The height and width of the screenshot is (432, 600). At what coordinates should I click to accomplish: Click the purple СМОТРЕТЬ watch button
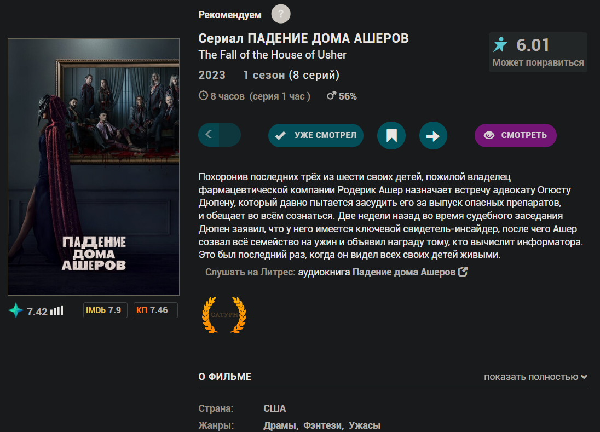[x=516, y=135]
